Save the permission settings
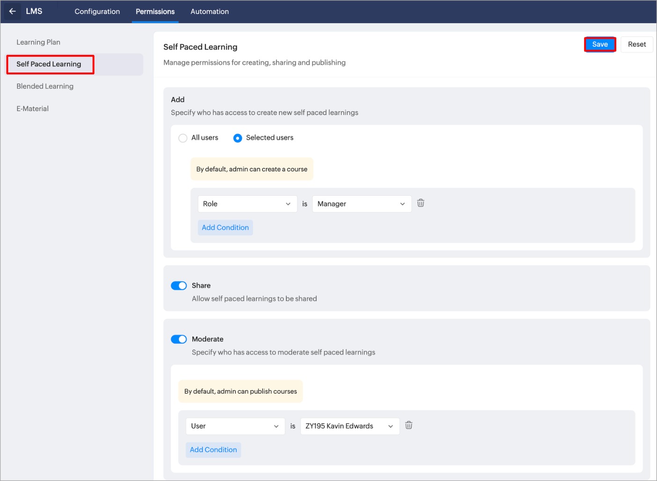This screenshot has width=657, height=481. coord(599,44)
